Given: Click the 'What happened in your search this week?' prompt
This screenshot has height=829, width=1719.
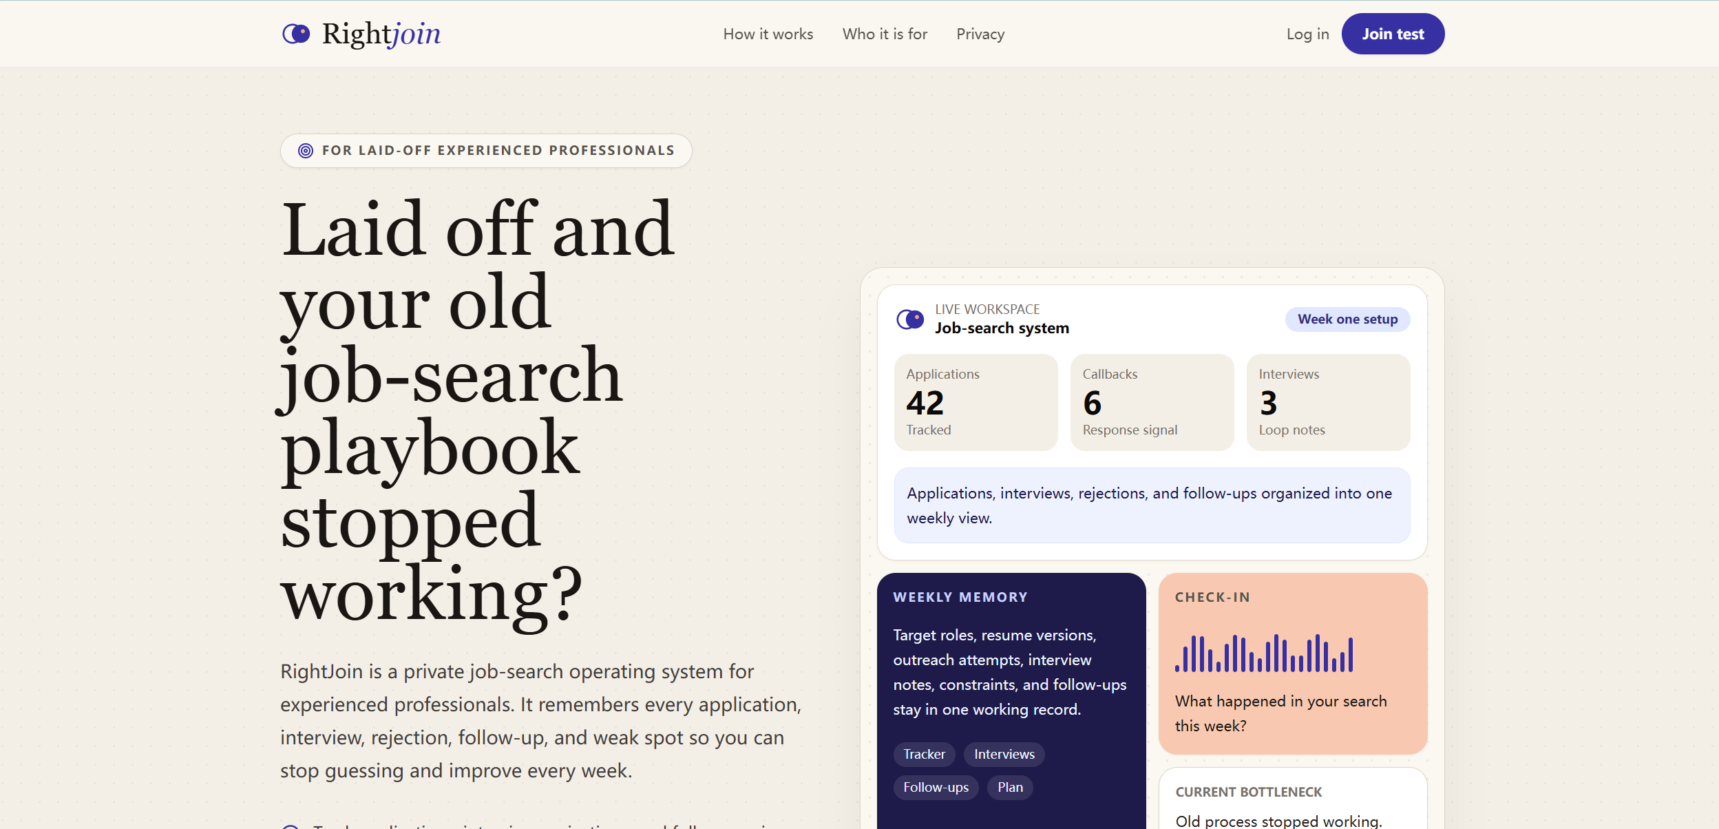Looking at the screenshot, I should [x=1281, y=713].
